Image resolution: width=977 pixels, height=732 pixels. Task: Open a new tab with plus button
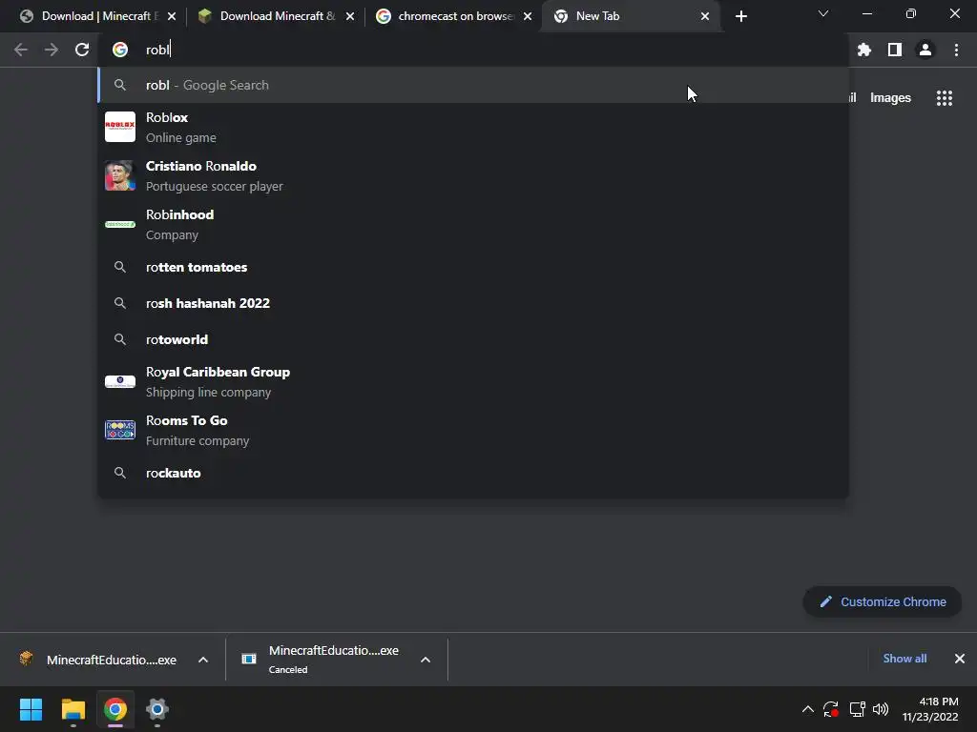point(740,16)
